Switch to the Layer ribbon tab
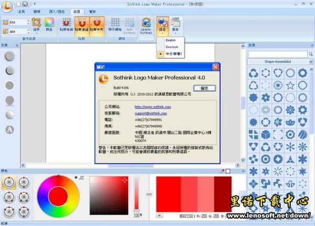This screenshot has width=315, height=226. tap(37, 12)
